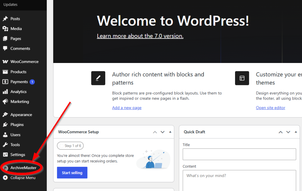Click the Posts pushpin icon

5,19
